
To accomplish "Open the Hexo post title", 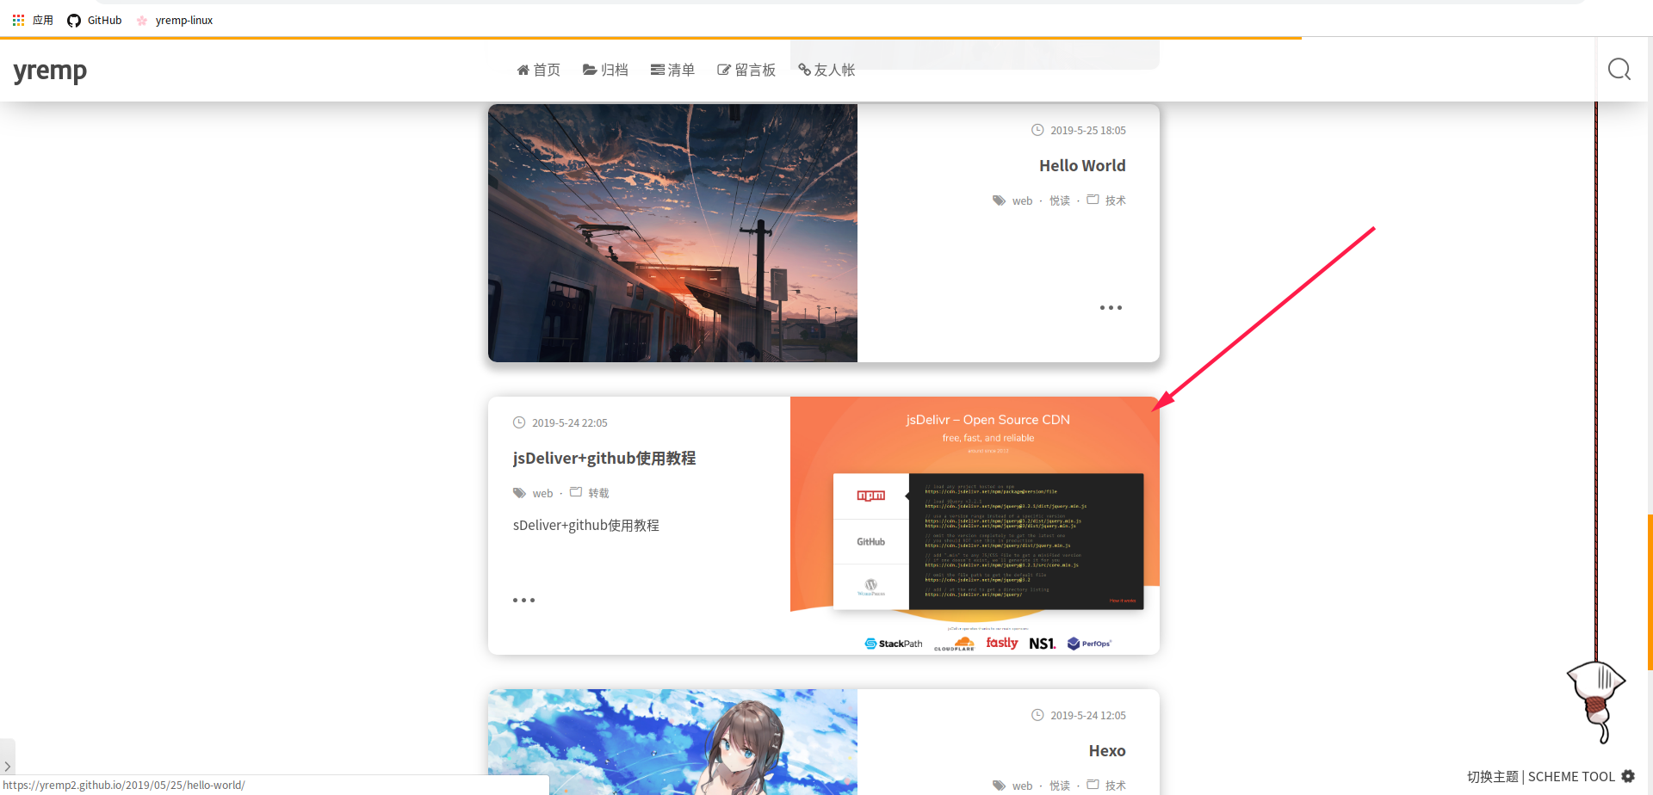I will [1107, 750].
